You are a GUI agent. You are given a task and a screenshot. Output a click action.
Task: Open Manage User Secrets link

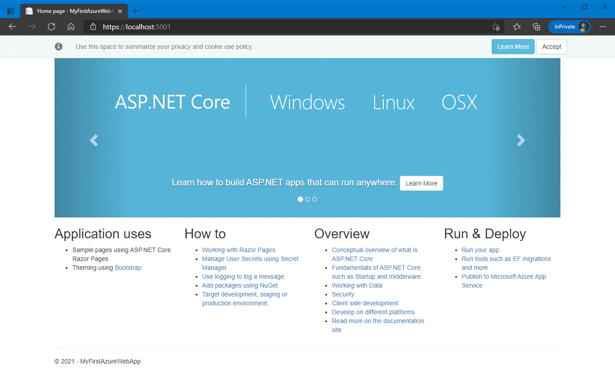[250, 263]
